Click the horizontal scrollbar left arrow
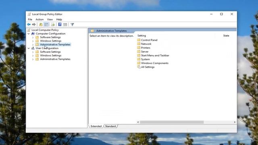The image size is (258, 145). 138,122
